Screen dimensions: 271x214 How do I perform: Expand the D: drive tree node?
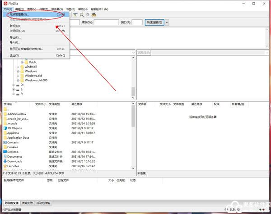click(13, 85)
